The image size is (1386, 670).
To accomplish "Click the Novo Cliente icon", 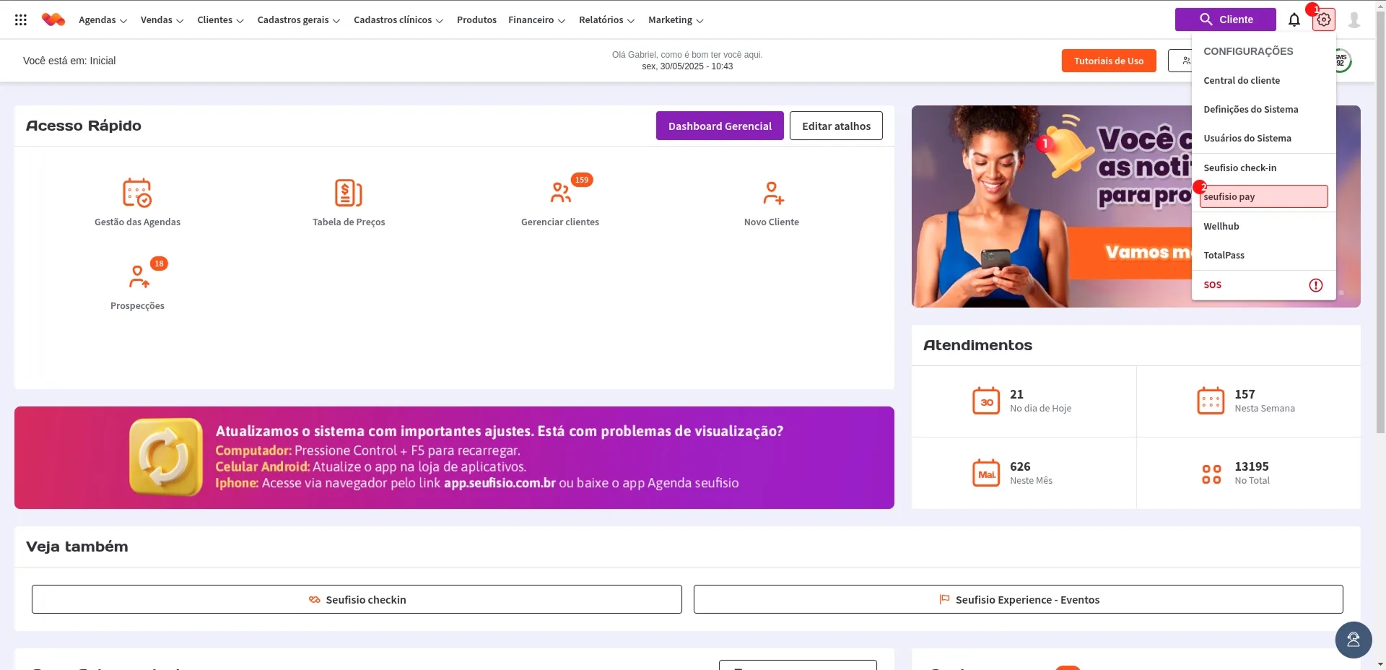I will [772, 193].
